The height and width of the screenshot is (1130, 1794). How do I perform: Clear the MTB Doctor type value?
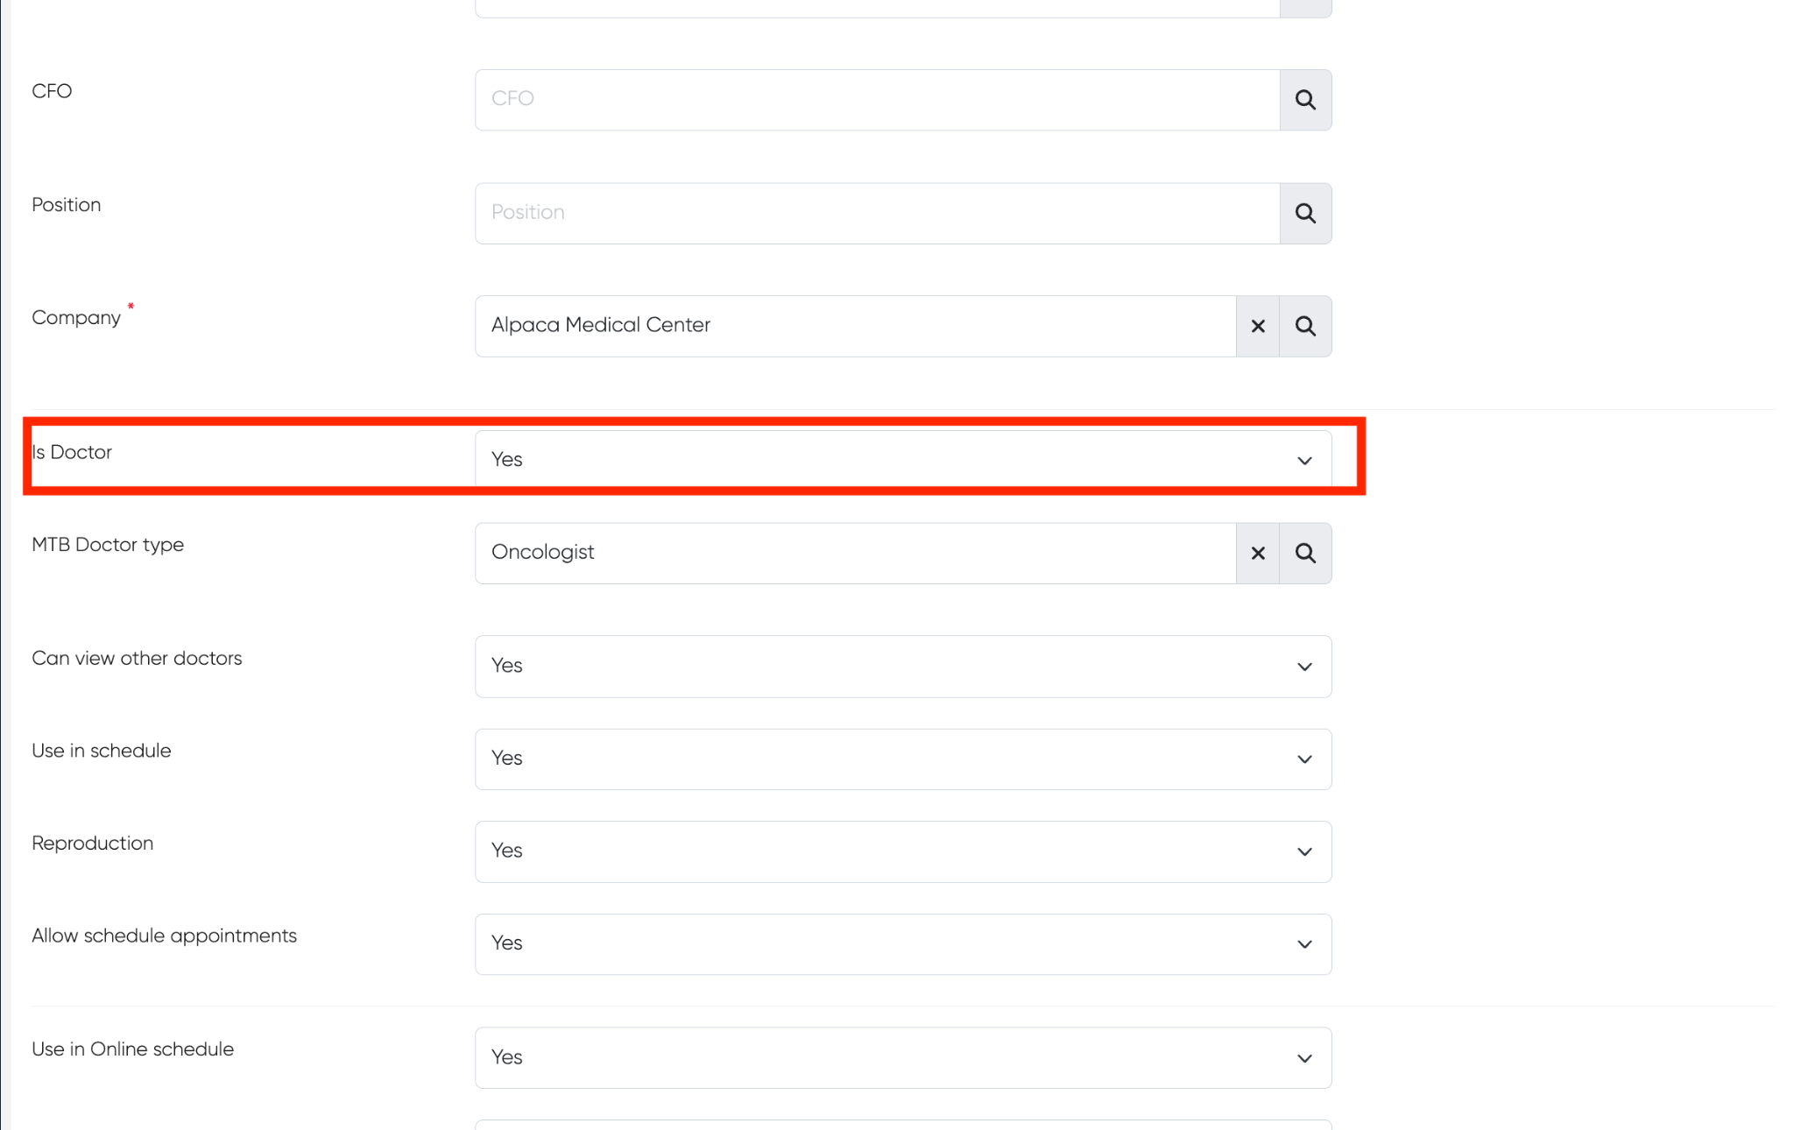1258,553
